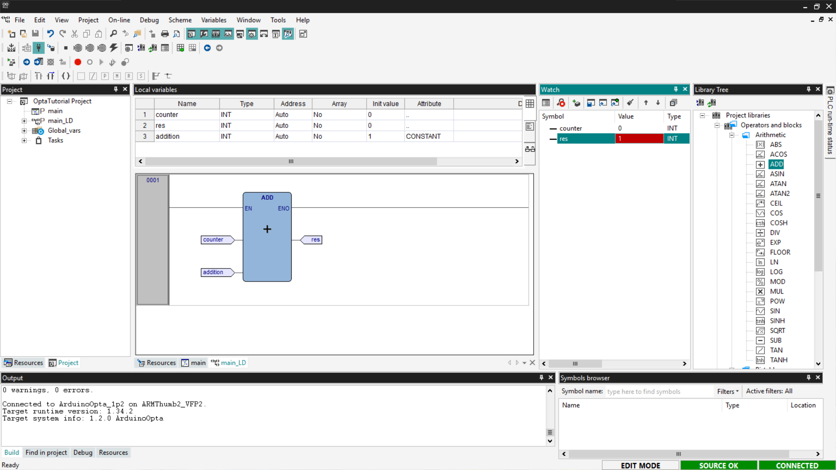Click the lightning bolt icon

tap(114, 48)
